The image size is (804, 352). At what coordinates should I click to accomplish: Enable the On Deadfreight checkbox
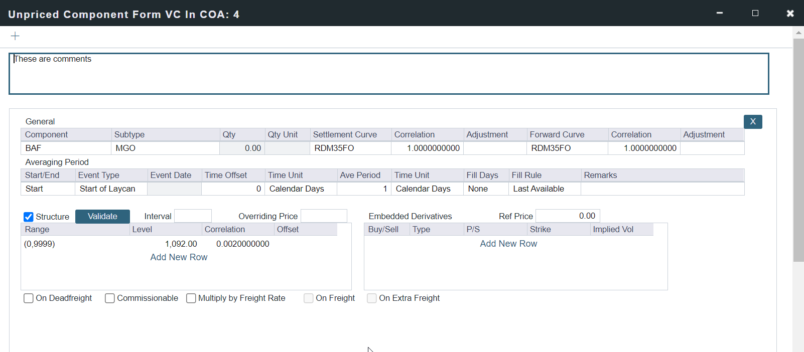pyautogui.click(x=29, y=298)
